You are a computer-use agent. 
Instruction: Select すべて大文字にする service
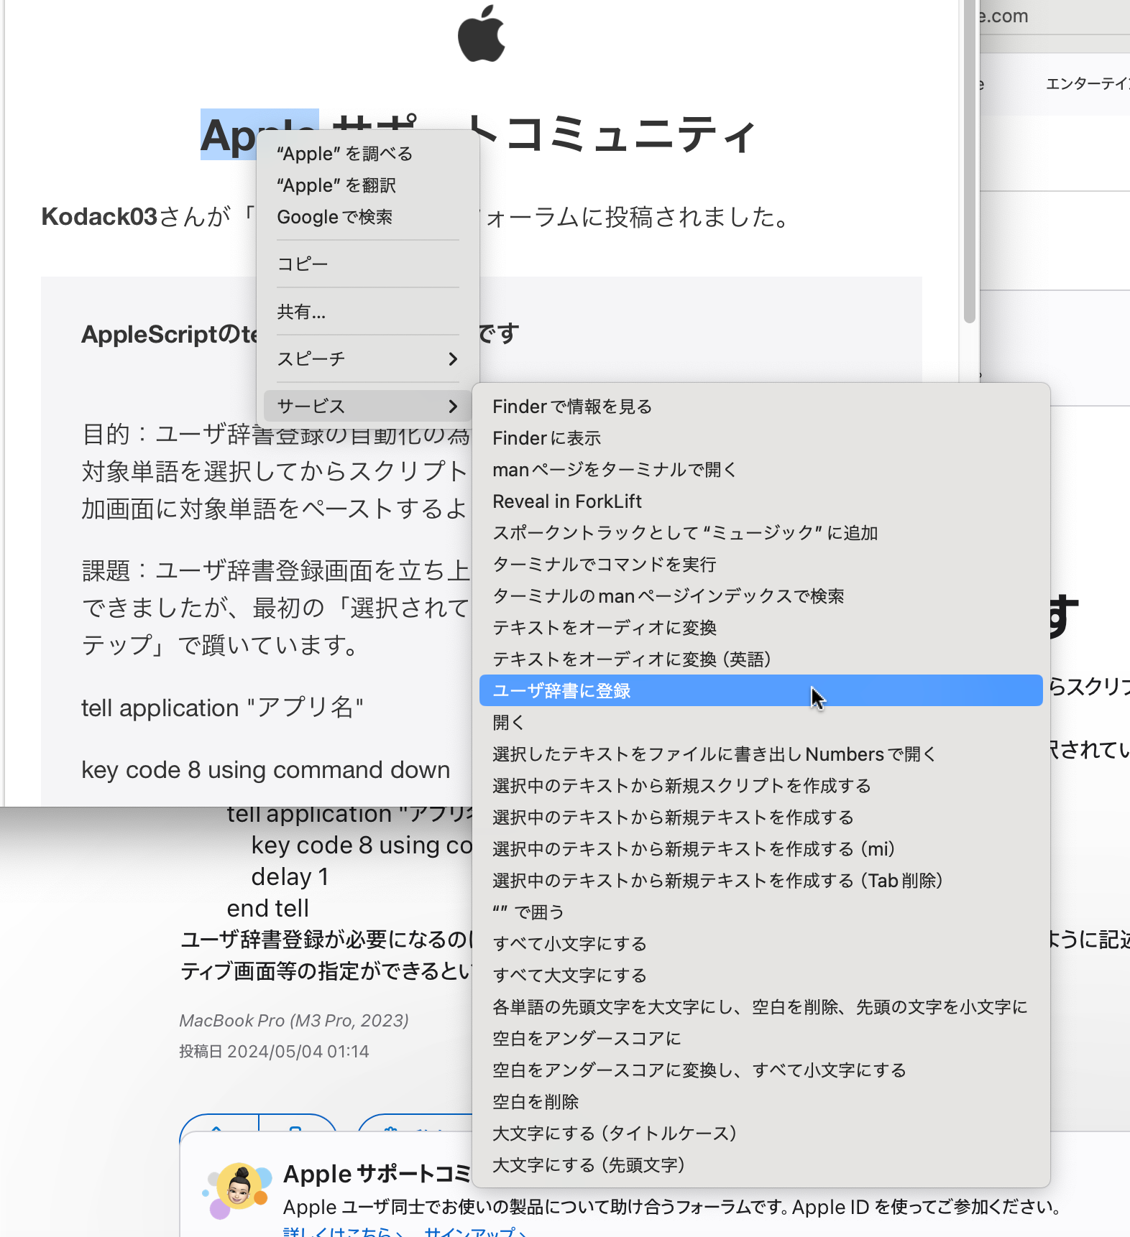(761, 976)
